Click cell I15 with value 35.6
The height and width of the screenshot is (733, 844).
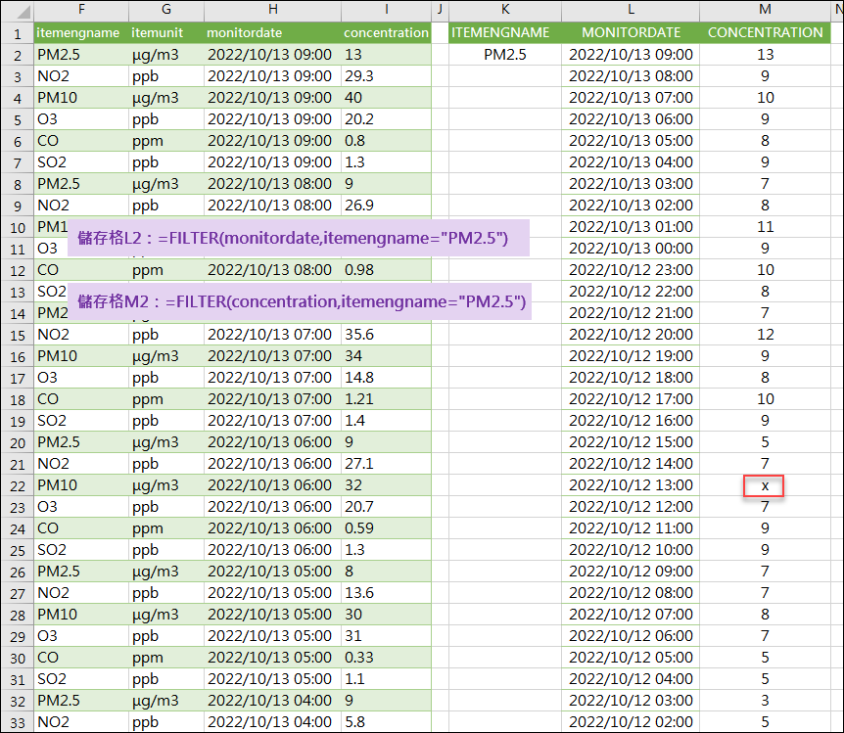[387, 335]
